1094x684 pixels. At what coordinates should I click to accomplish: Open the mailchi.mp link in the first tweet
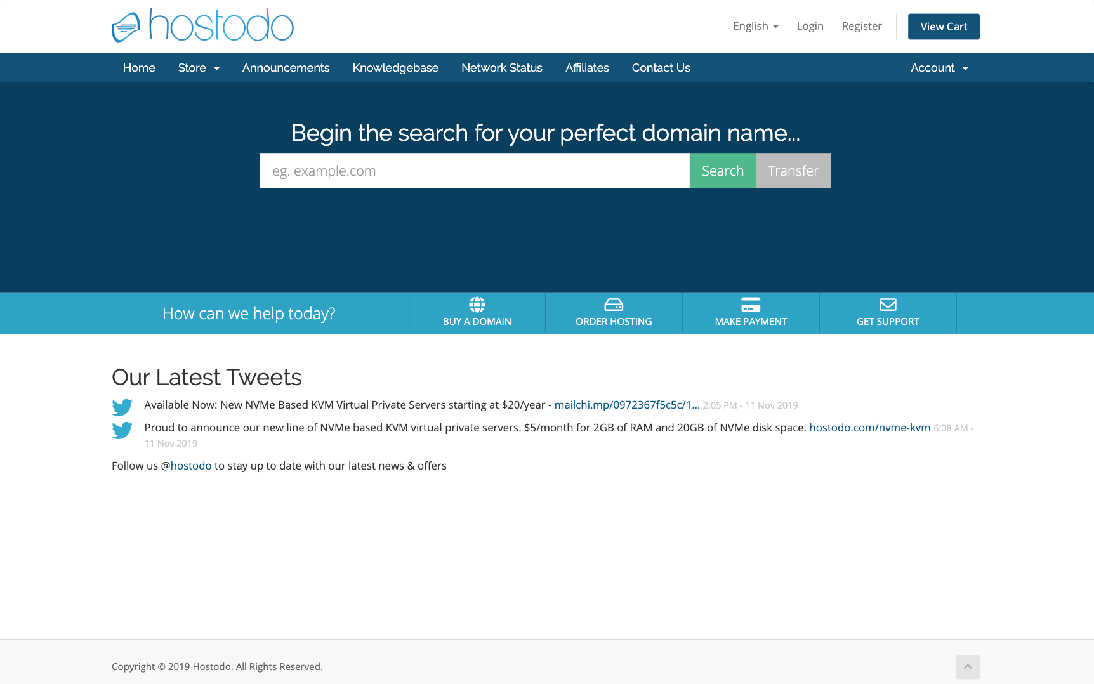627,405
